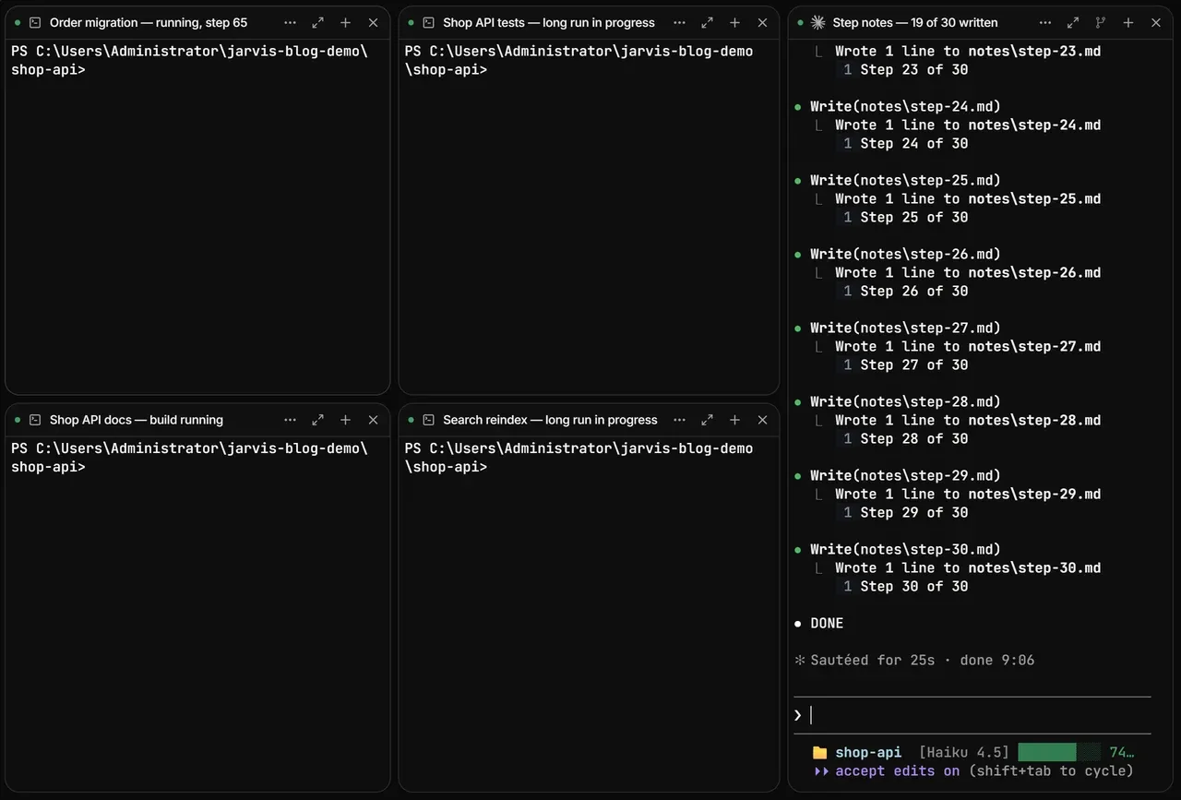
Task: Open the ellipsis menu in Step notes pane
Action: pyautogui.click(x=1044, y=22)
